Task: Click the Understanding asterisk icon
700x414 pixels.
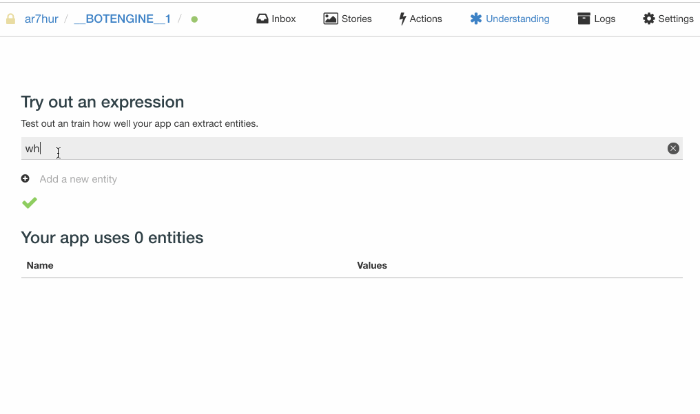Action: click(476, 19)
